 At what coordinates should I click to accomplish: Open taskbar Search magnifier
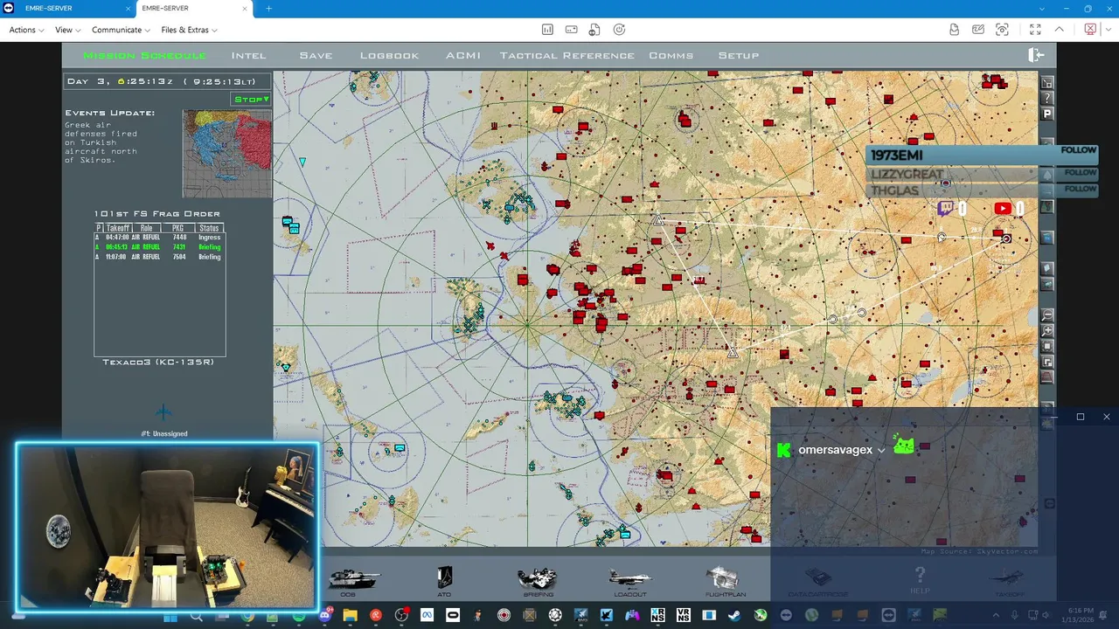pos(197,616)
